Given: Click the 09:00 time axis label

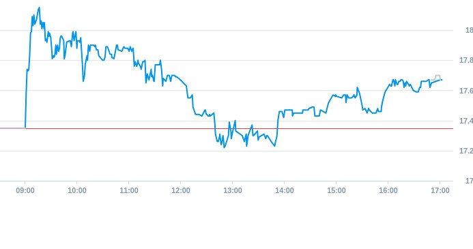Looking at the screenshot, I should click(x=25, y=191).
